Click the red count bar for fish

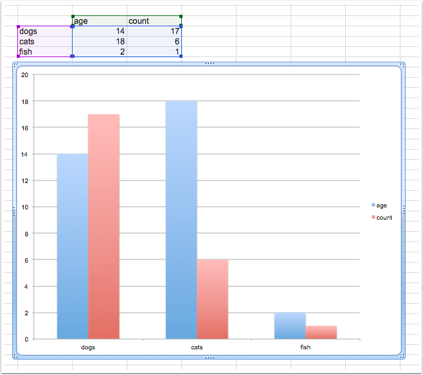(x=321, y=332)
